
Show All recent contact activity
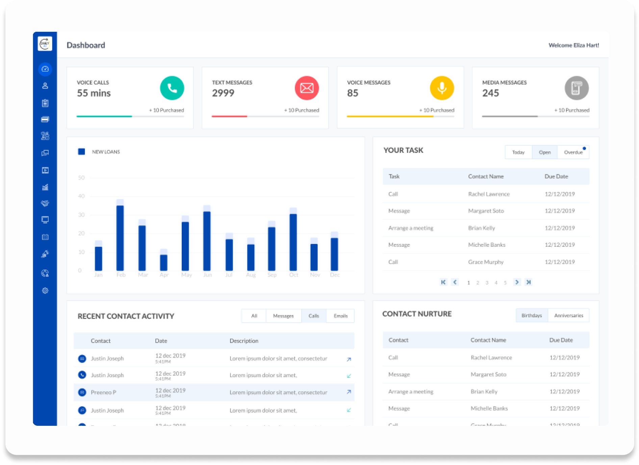pos(254,316)
